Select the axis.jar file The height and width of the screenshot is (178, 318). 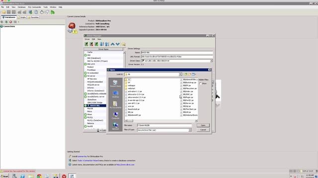129,106
